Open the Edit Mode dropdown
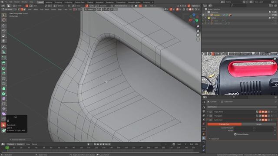This screenshot has height=156, width=278. click(9, 10)
